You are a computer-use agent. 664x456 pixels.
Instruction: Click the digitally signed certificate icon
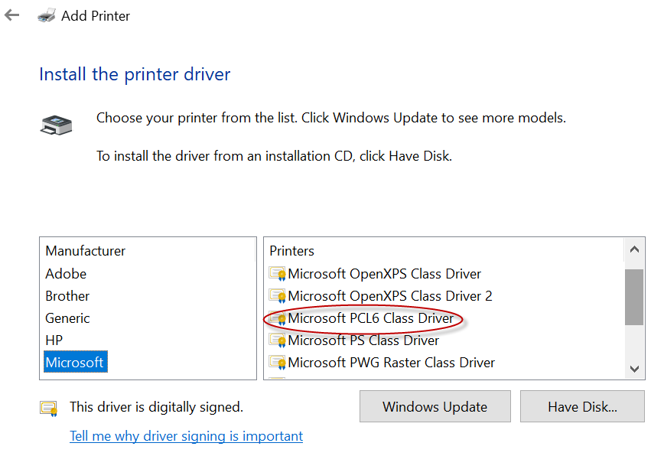tap(49, 408)
